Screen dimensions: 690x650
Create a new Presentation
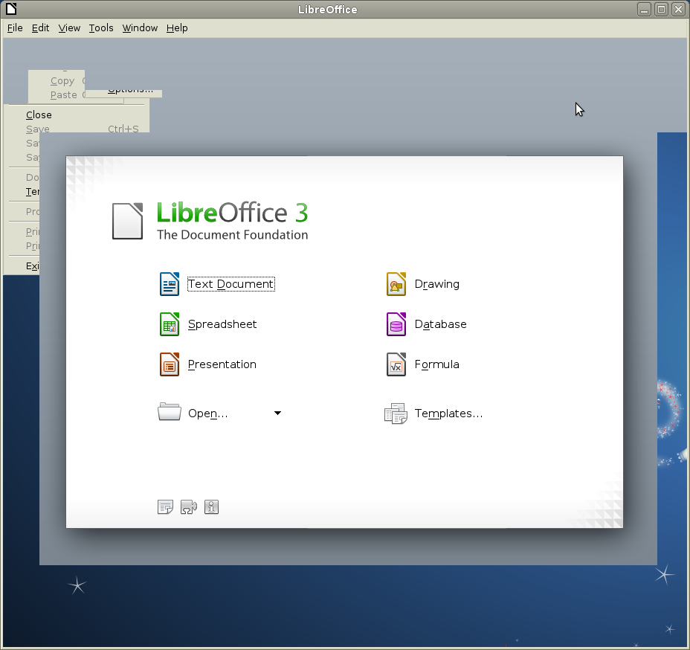(x=222, y=364)
